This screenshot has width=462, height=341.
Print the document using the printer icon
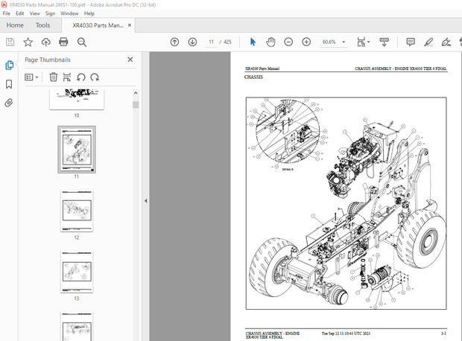(x=64, y=42)
